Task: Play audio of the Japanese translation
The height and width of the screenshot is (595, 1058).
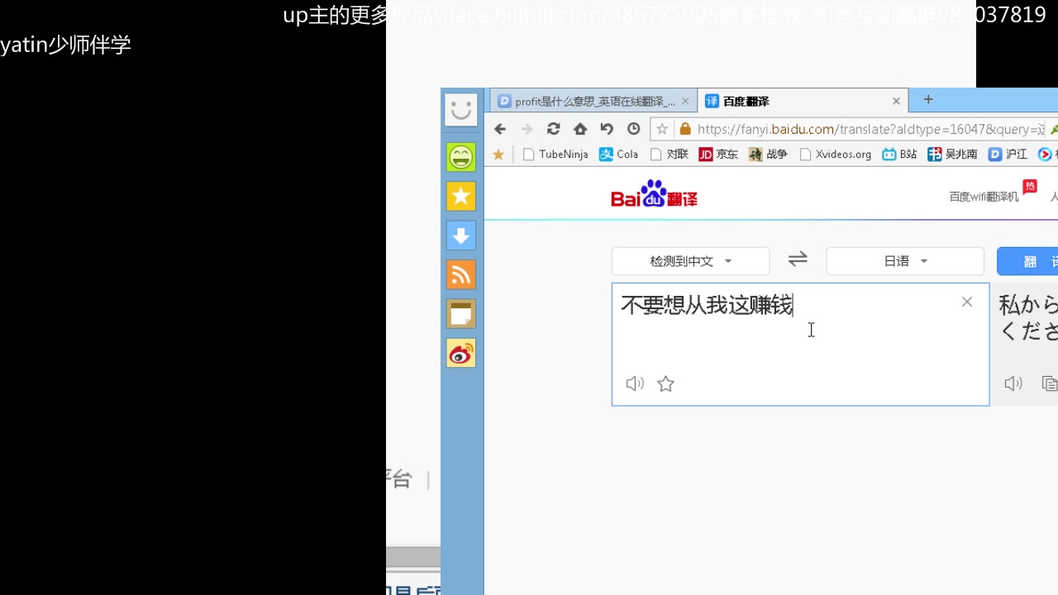Action: [1013, 383]
